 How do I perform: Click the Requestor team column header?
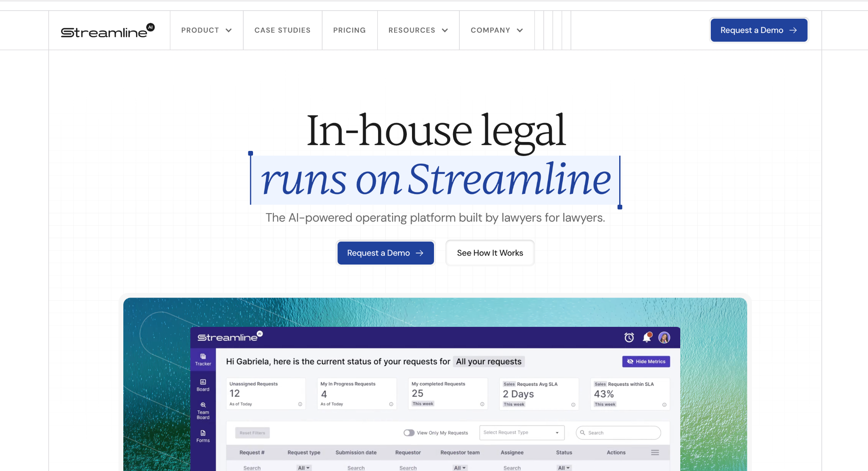[x=460, y=453]
